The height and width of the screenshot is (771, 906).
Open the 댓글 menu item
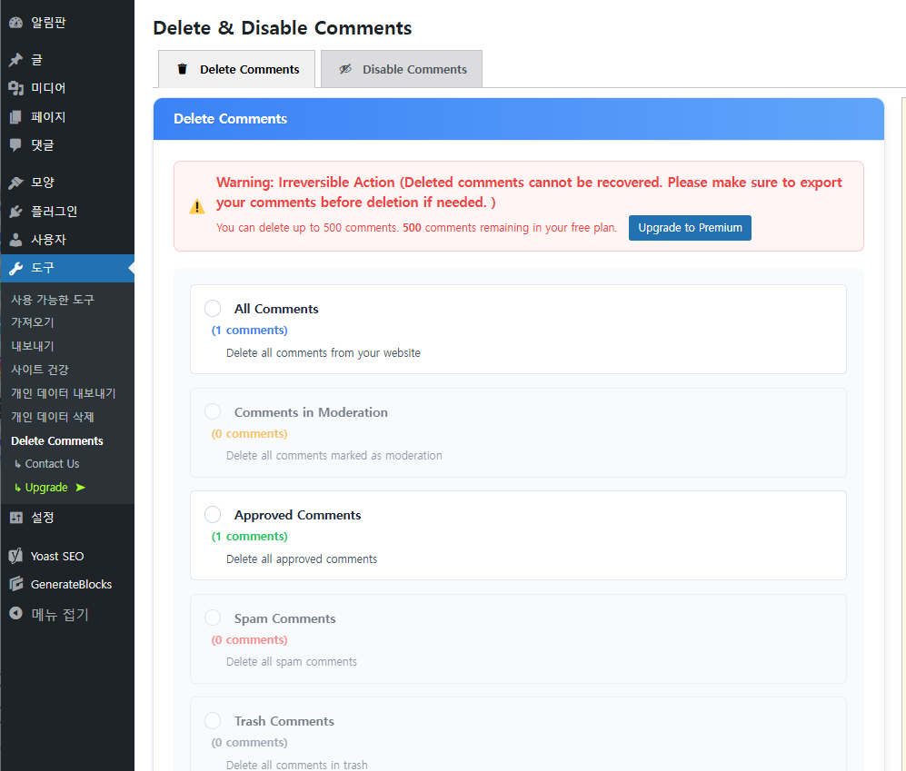(x=67, y=145)
